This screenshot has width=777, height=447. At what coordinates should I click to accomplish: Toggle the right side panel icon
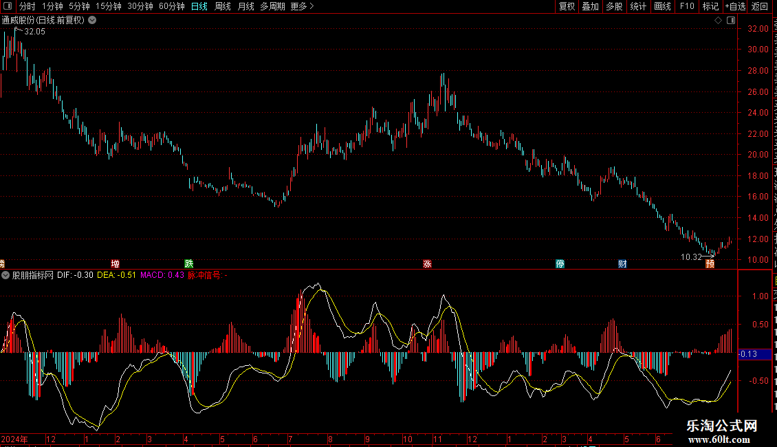pos(731,20)
